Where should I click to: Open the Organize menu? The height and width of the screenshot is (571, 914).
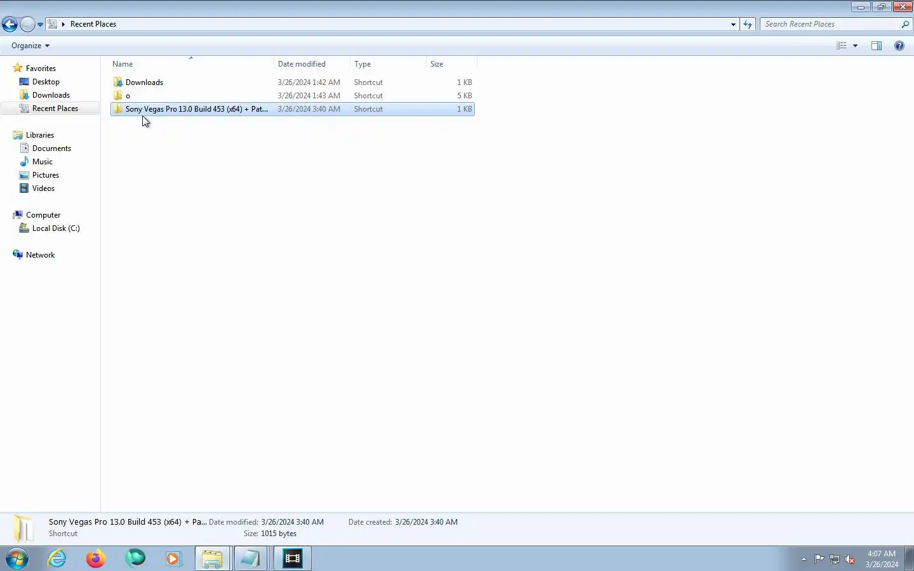30,46
